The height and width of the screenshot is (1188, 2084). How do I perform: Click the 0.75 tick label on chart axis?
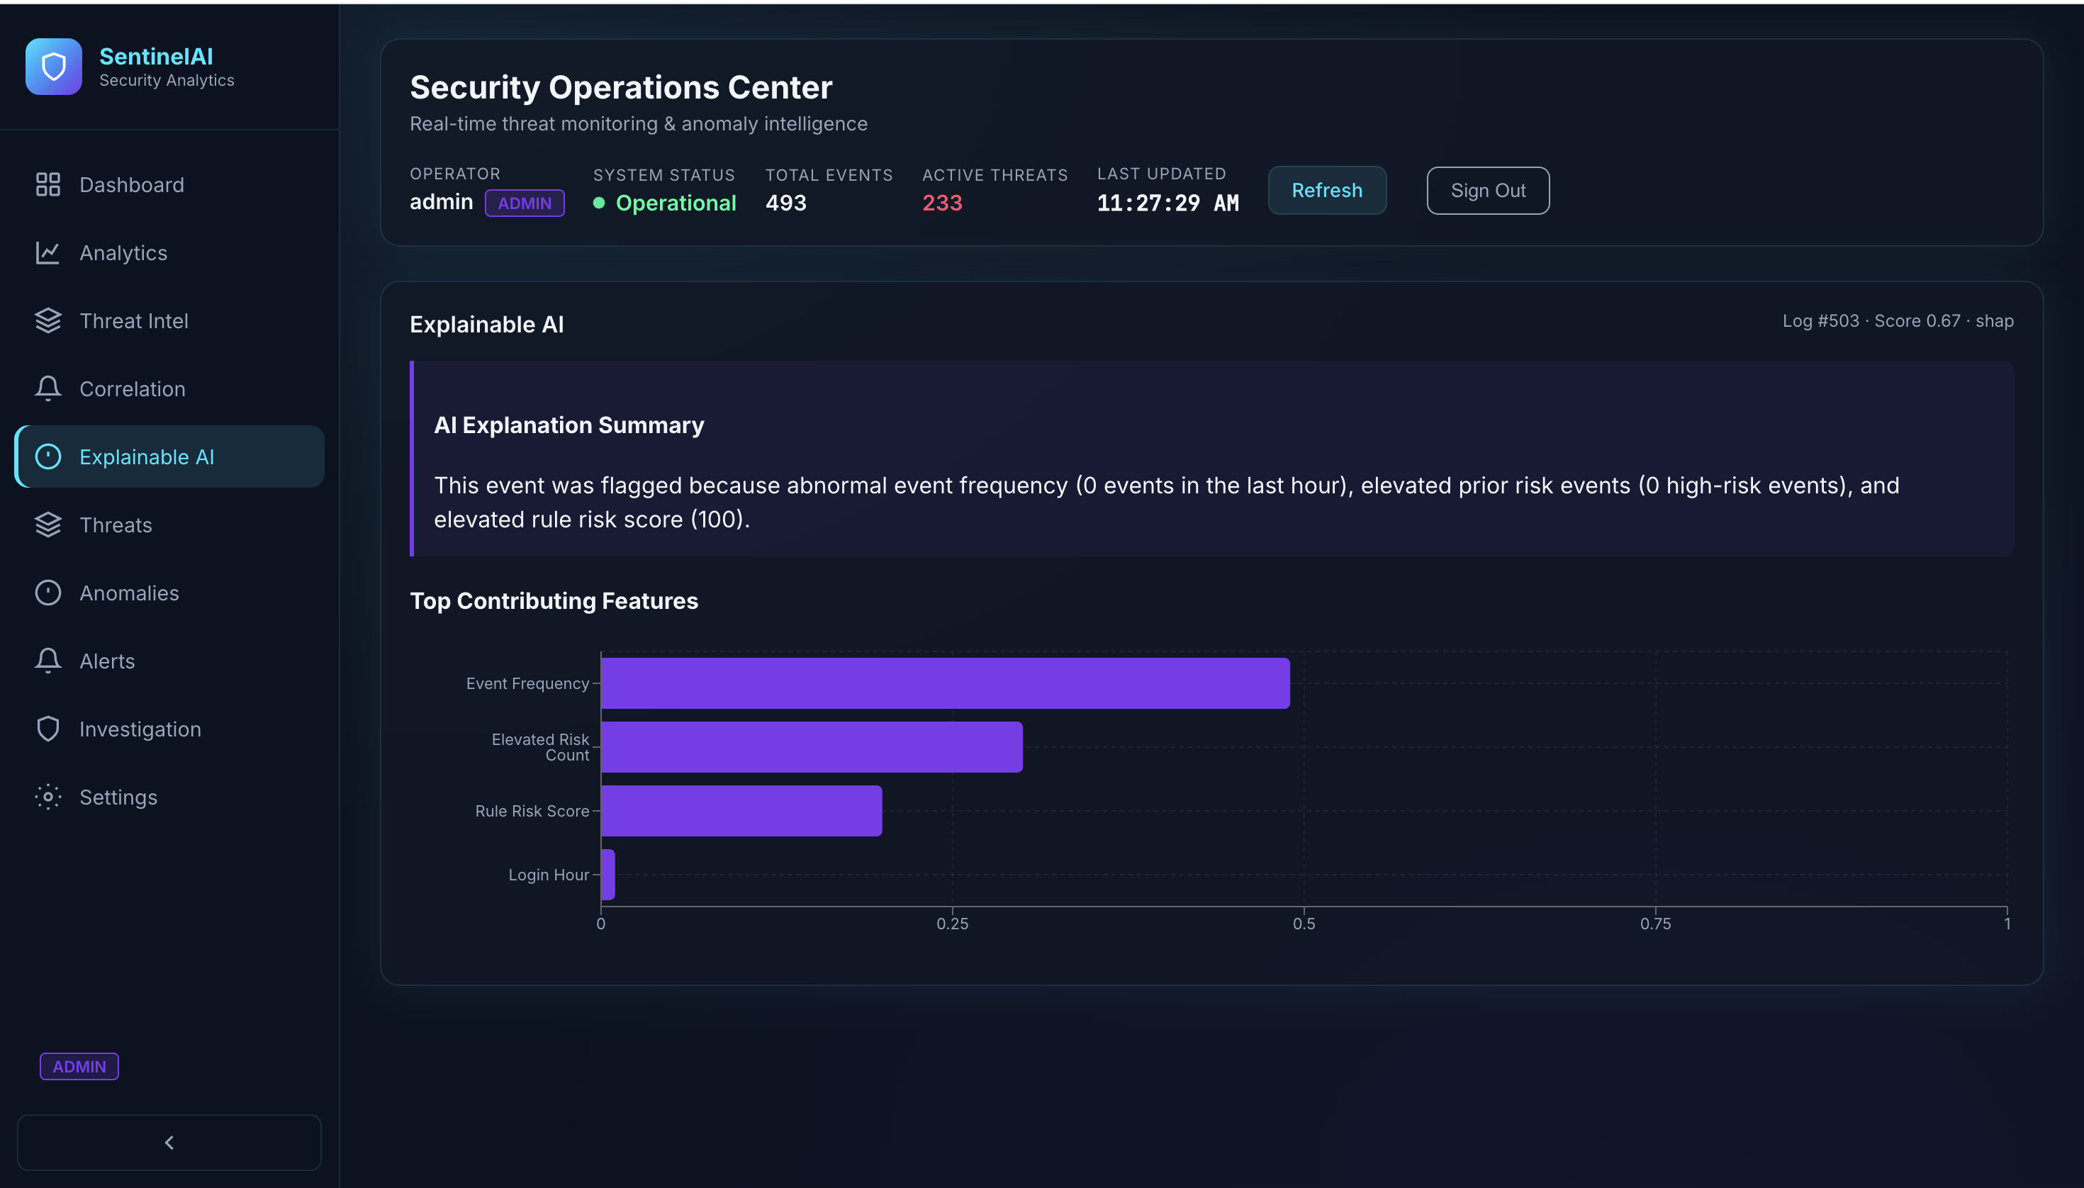(1656, 924)
